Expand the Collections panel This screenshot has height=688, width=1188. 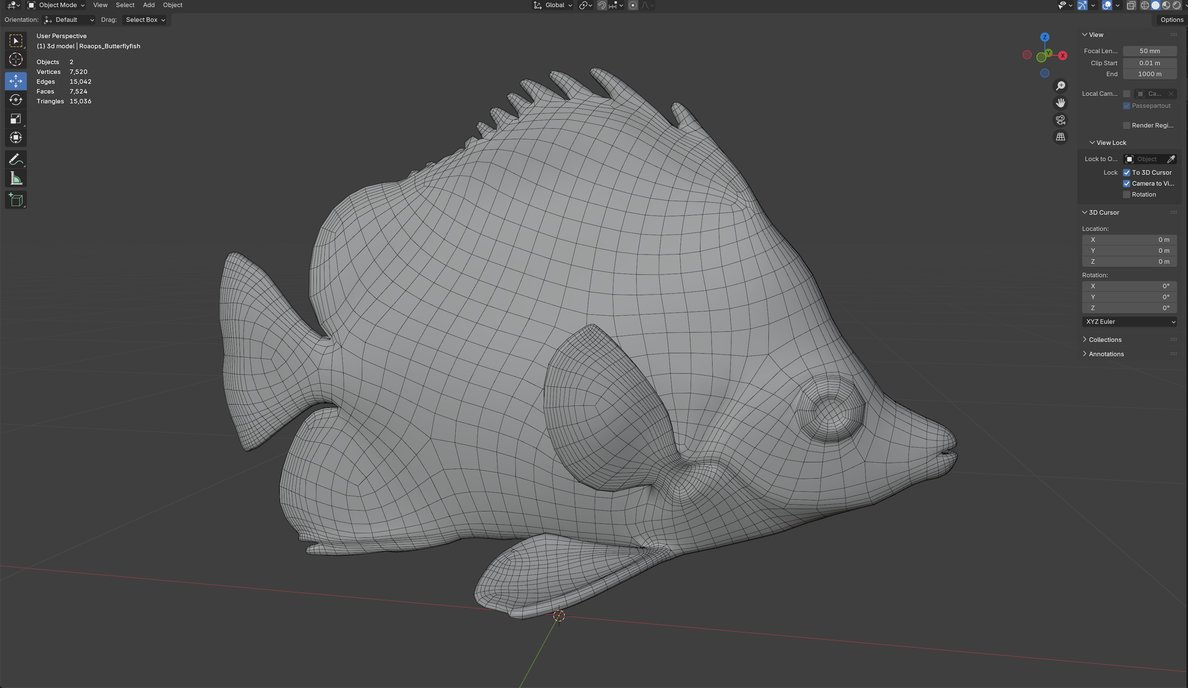tap(1105, 340)
